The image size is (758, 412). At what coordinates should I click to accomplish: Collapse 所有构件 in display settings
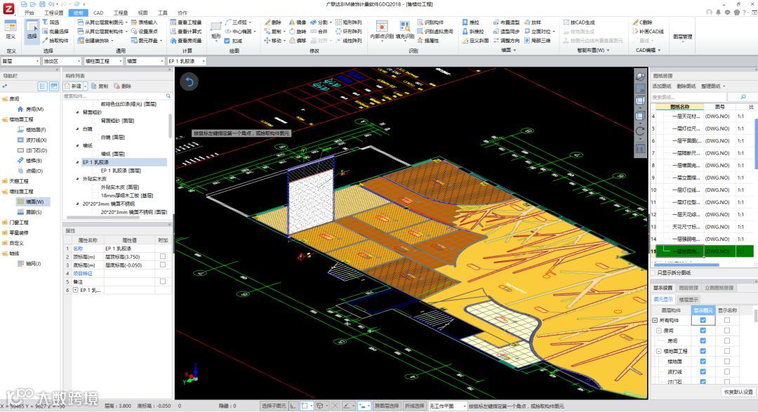655,320
